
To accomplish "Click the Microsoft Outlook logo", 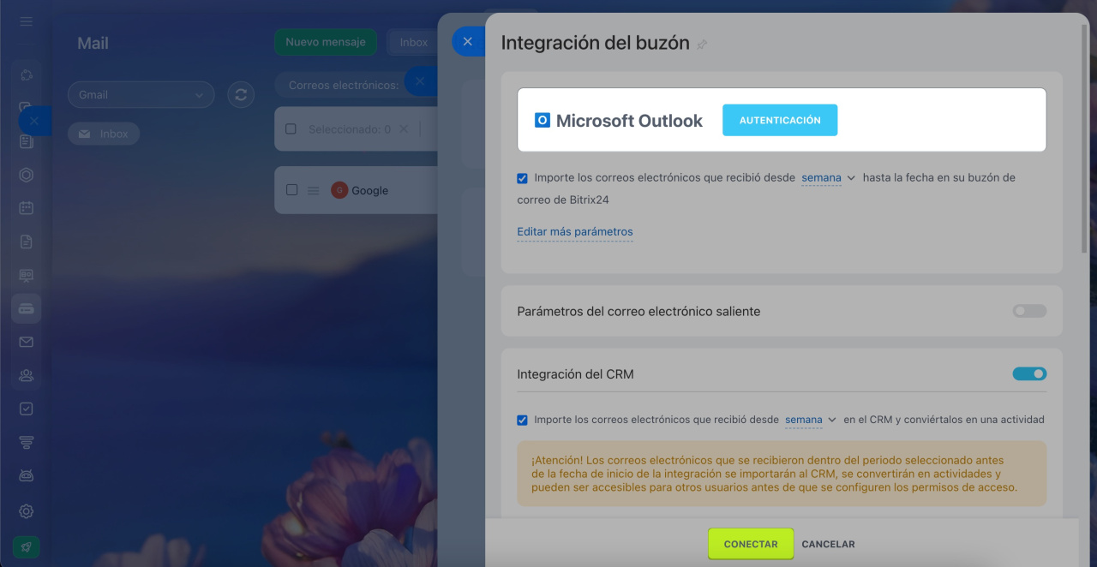I will pyautogui.click(x=543, y=121).
